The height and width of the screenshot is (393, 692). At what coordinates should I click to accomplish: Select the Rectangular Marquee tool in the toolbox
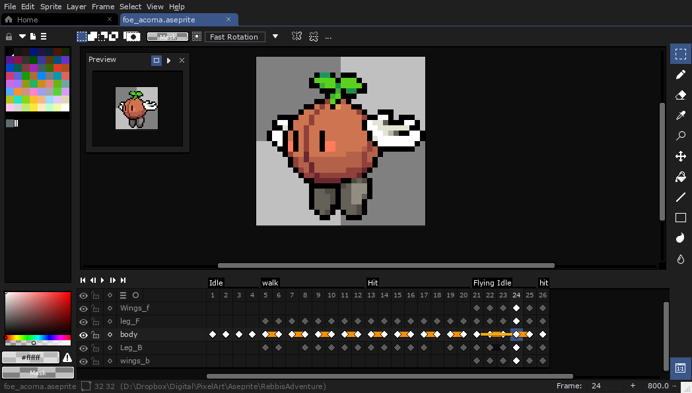pos(681,54)
